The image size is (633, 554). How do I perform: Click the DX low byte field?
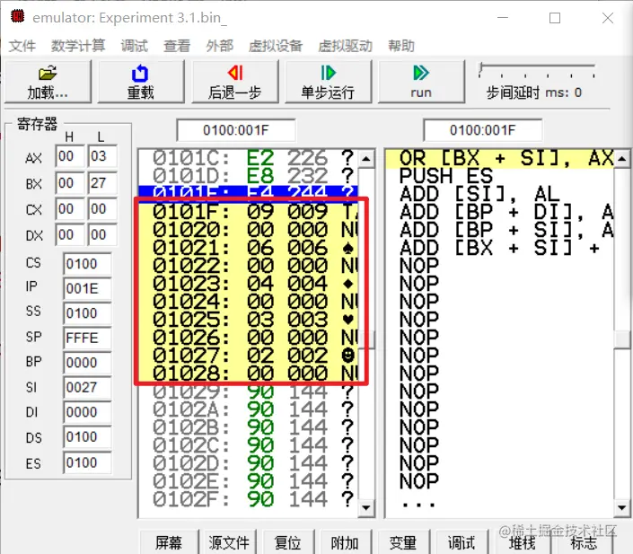102,234
